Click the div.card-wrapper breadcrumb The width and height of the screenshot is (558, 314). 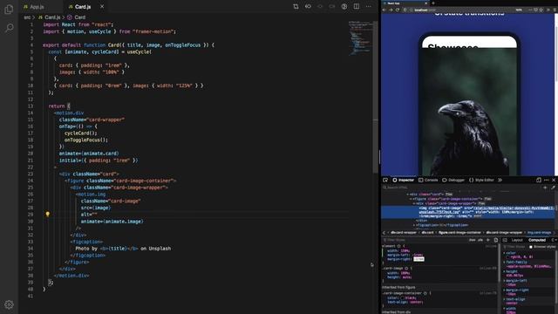click(x=403, y=233)
